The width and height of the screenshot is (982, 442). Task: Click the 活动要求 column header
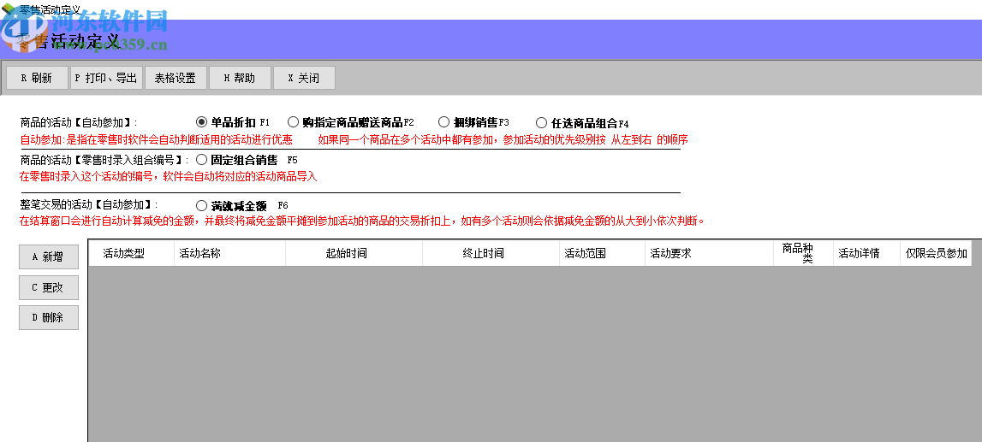[x=709, y=253]
